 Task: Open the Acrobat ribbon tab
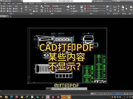click(39, 4)
